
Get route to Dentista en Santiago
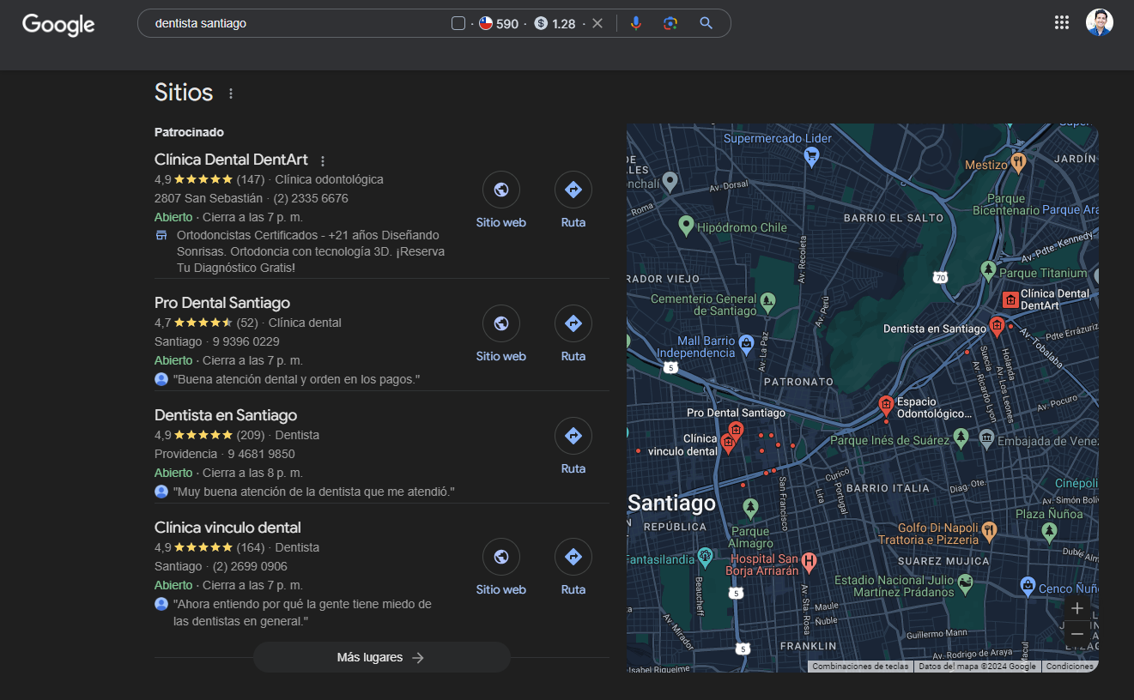[x=573, y=437]
